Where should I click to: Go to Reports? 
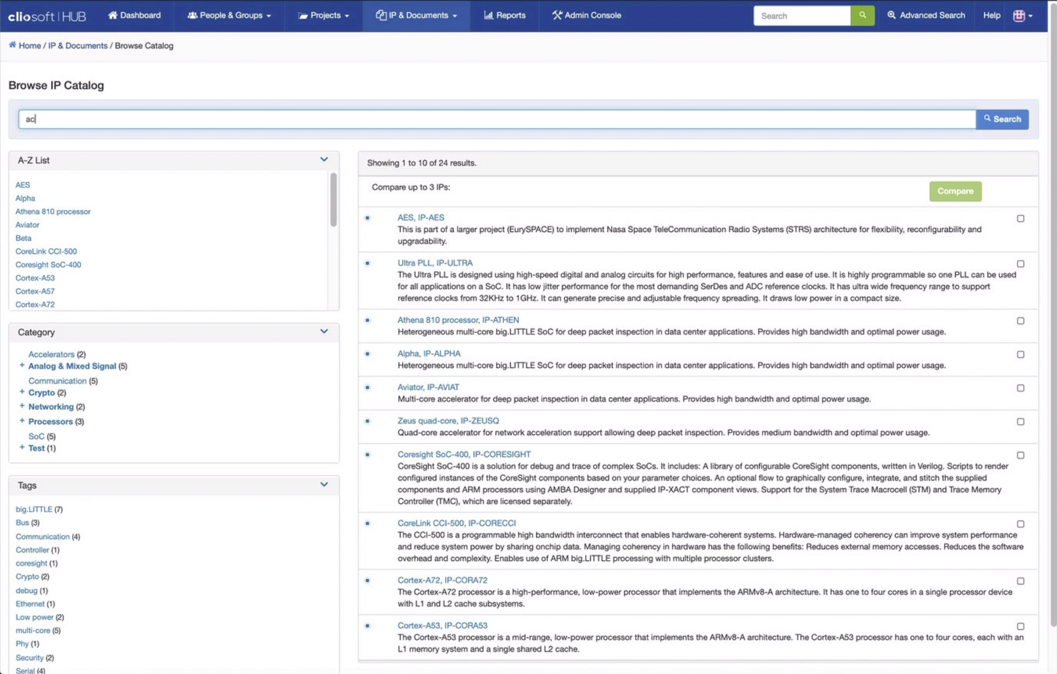505,15
